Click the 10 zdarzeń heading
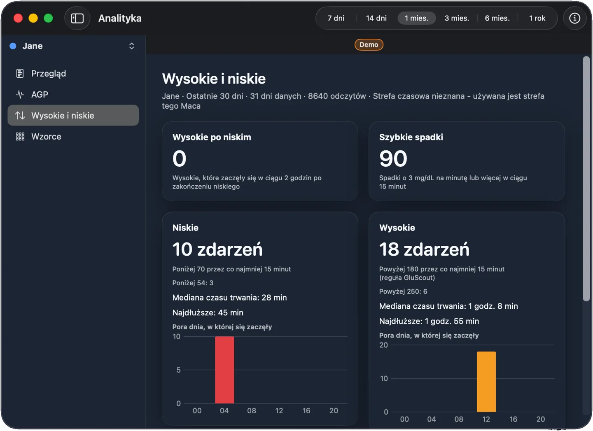Image resolution: width=593 pixels, height=431 pixels. point(217,249)
